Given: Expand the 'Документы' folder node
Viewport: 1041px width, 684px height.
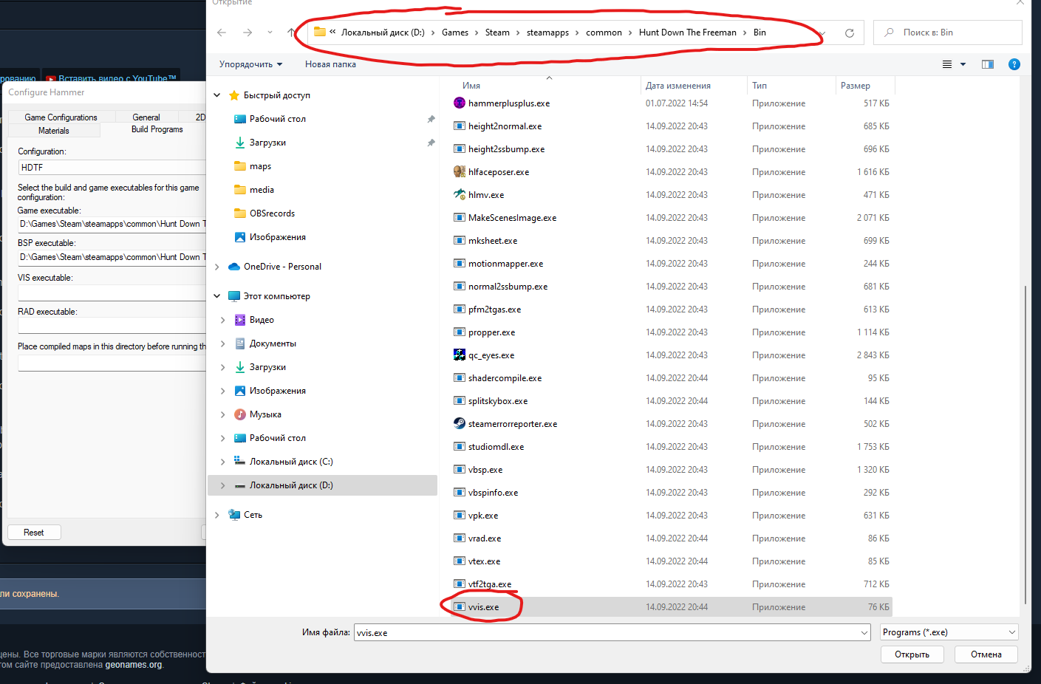Looking at the screenshot, I should [x=223, y=343].
